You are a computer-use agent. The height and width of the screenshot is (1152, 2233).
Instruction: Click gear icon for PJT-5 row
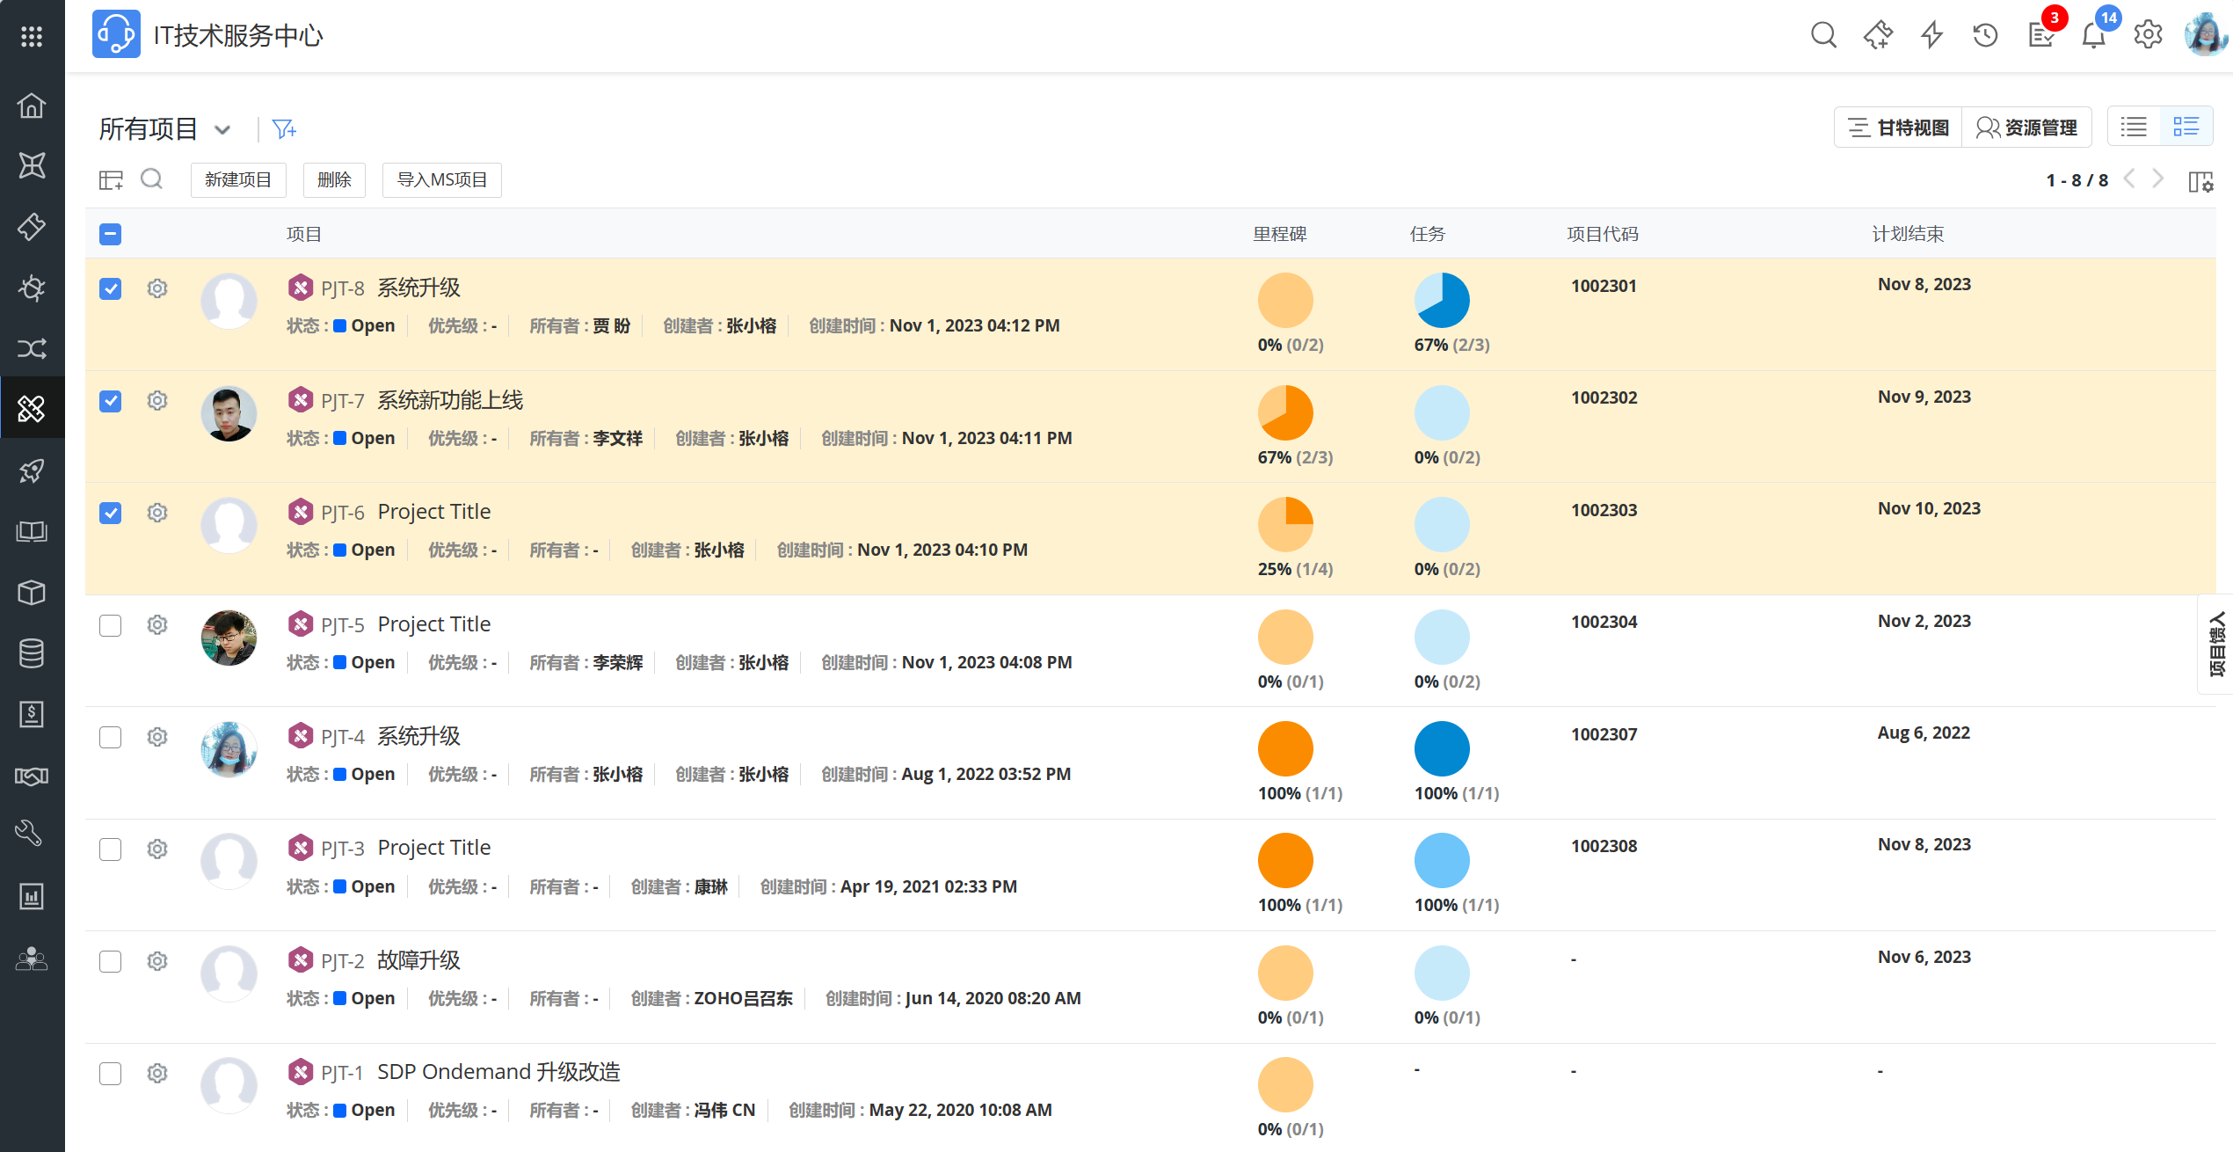click(157, 625)
